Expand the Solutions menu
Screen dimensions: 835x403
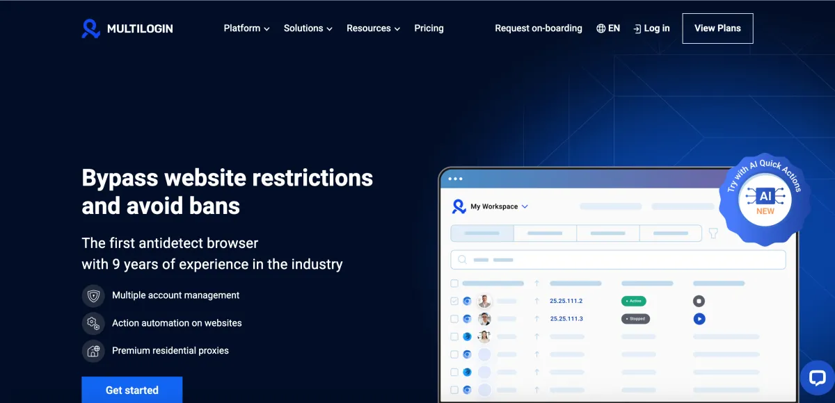[x=308, y=28]
